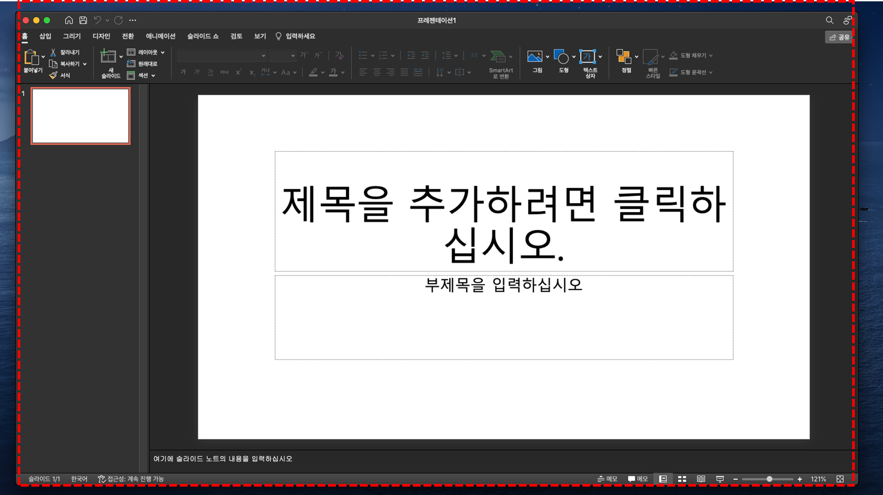Toggle Superscript x² formatting

[238, 72]
